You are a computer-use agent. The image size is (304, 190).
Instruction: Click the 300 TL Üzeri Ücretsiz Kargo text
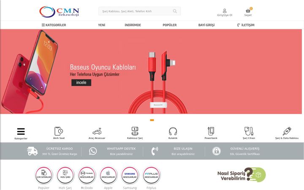pyautogui.click(x=60, y=154)
